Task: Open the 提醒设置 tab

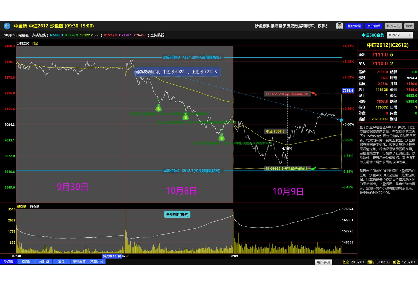Action: [x=79, y=261]
